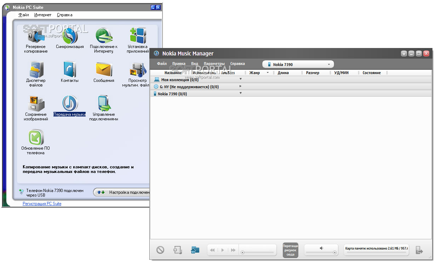Click the memory card usage bar

coord(376,250)
